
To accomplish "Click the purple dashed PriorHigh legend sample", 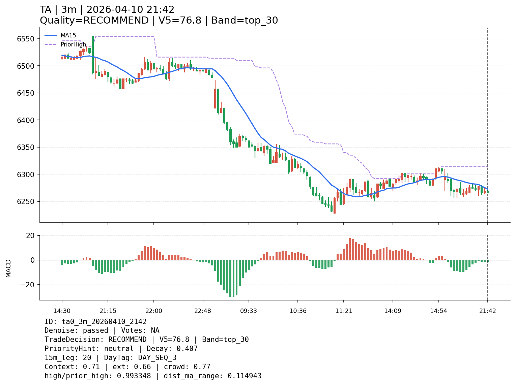I will pos(51,44).
